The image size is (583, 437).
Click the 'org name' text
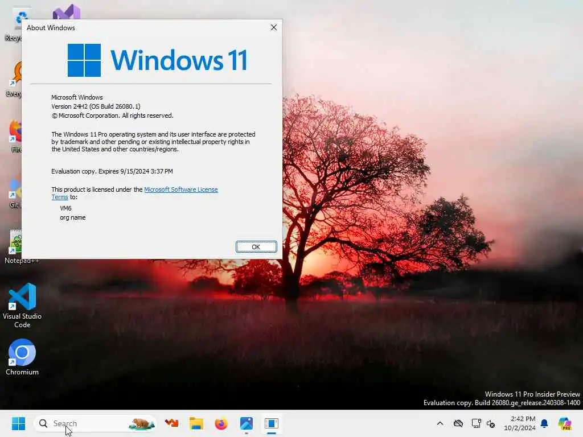[x=73, y=217]
